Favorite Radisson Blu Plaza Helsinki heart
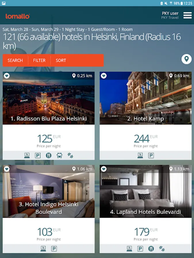This screenshot has height=258, width=194. tap(7, 76)
